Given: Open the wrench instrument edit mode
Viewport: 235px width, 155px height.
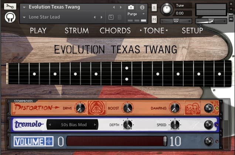Looking at the screenshot, I should pos(10,6).
